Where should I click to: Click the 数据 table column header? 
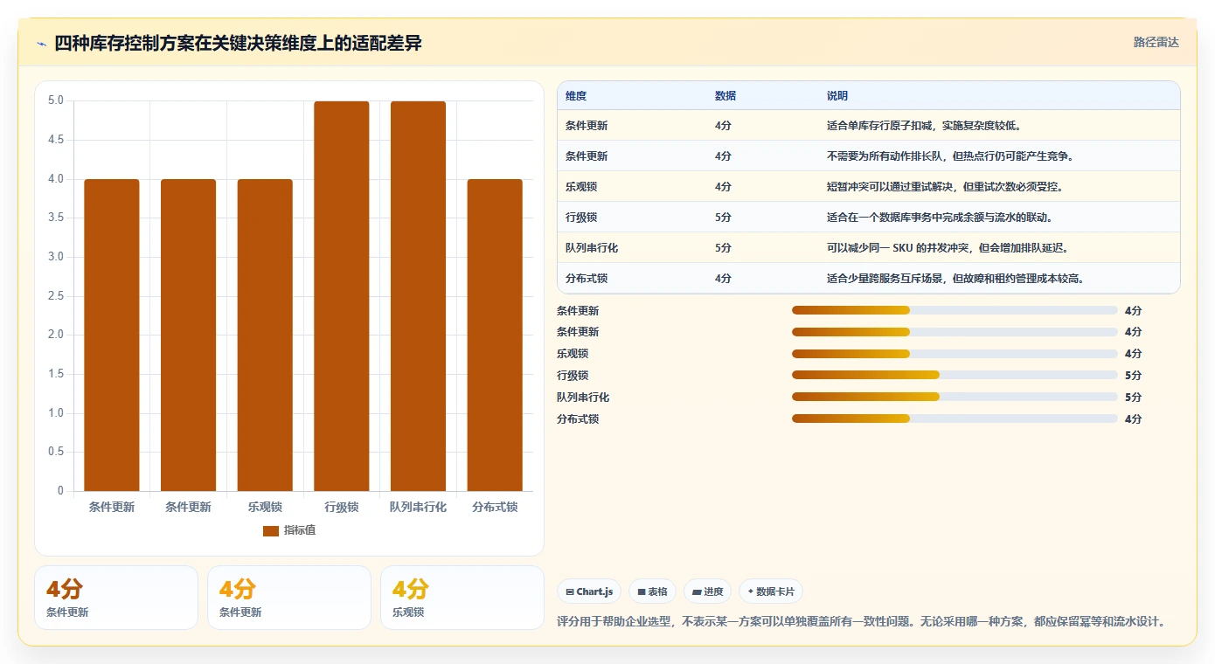(x=726, y=96)
